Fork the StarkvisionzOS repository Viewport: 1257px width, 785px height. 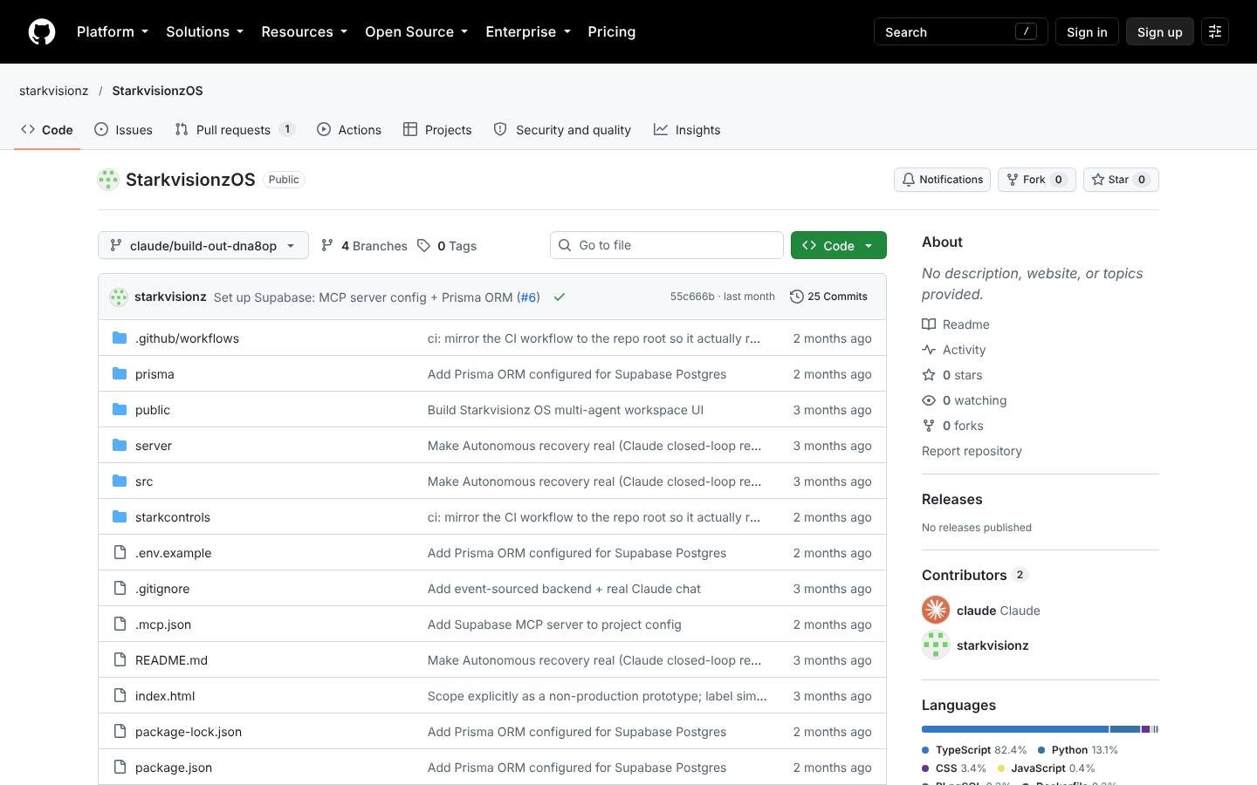(x=1036, y=180)
